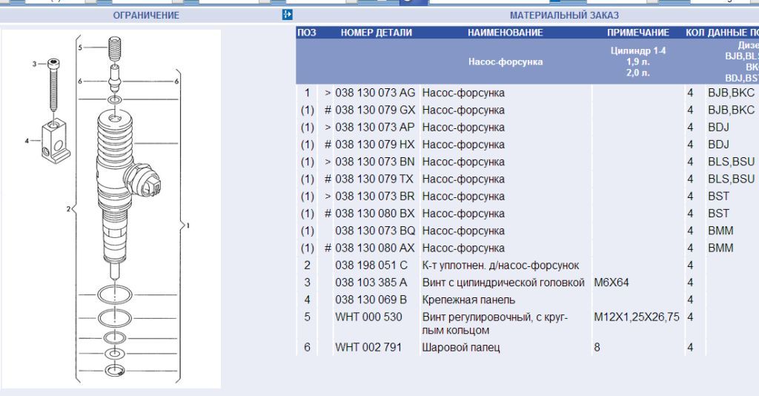Image resolution: width=759 pixels, height=396 pixels.
Task: Click the Винт с цилиндрической головкой name
Action: (x=503, y=283)
